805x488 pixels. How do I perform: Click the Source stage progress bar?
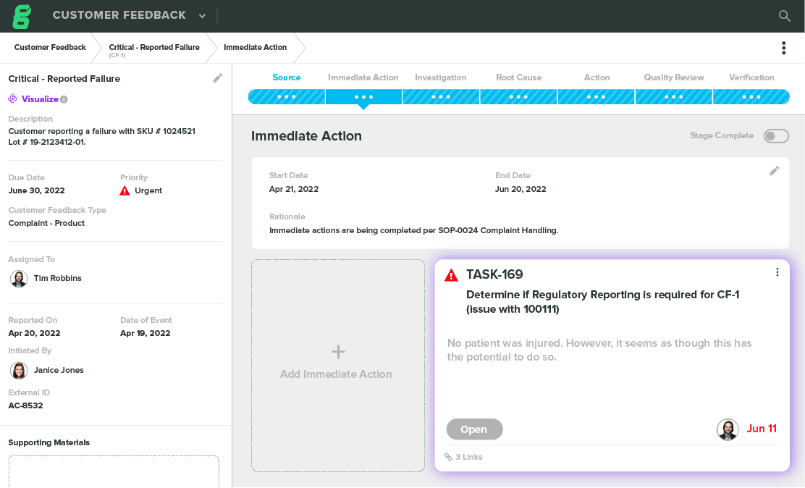[286, 96]
